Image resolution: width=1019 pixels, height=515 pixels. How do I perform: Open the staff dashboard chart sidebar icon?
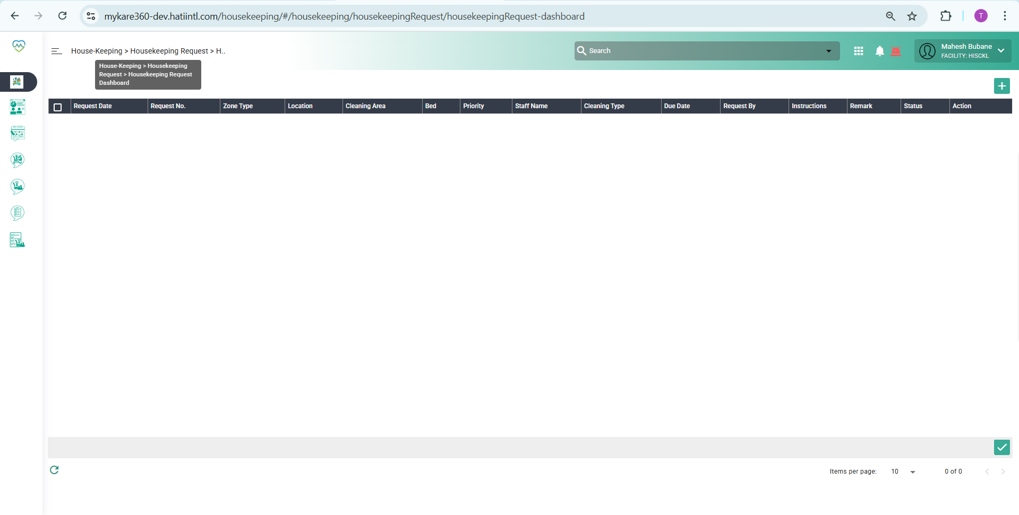18,107
